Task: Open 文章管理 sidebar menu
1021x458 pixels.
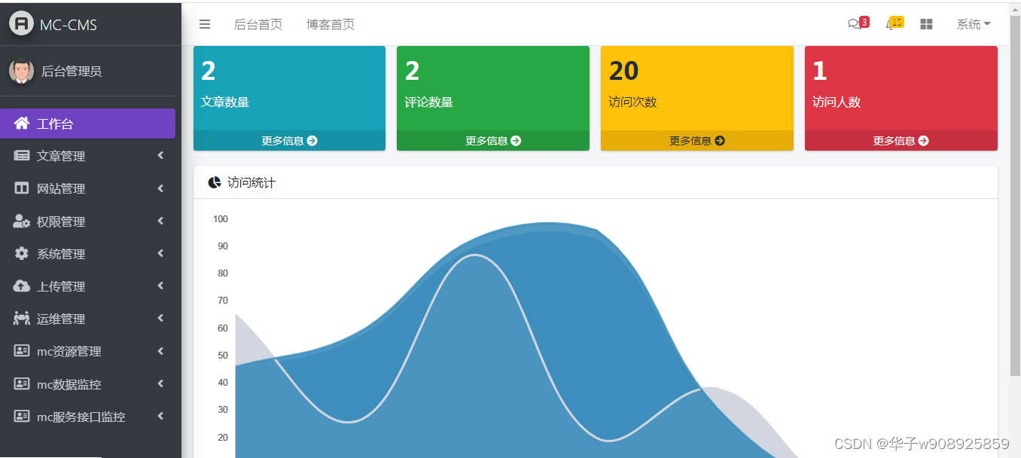Action: (88, 156)
